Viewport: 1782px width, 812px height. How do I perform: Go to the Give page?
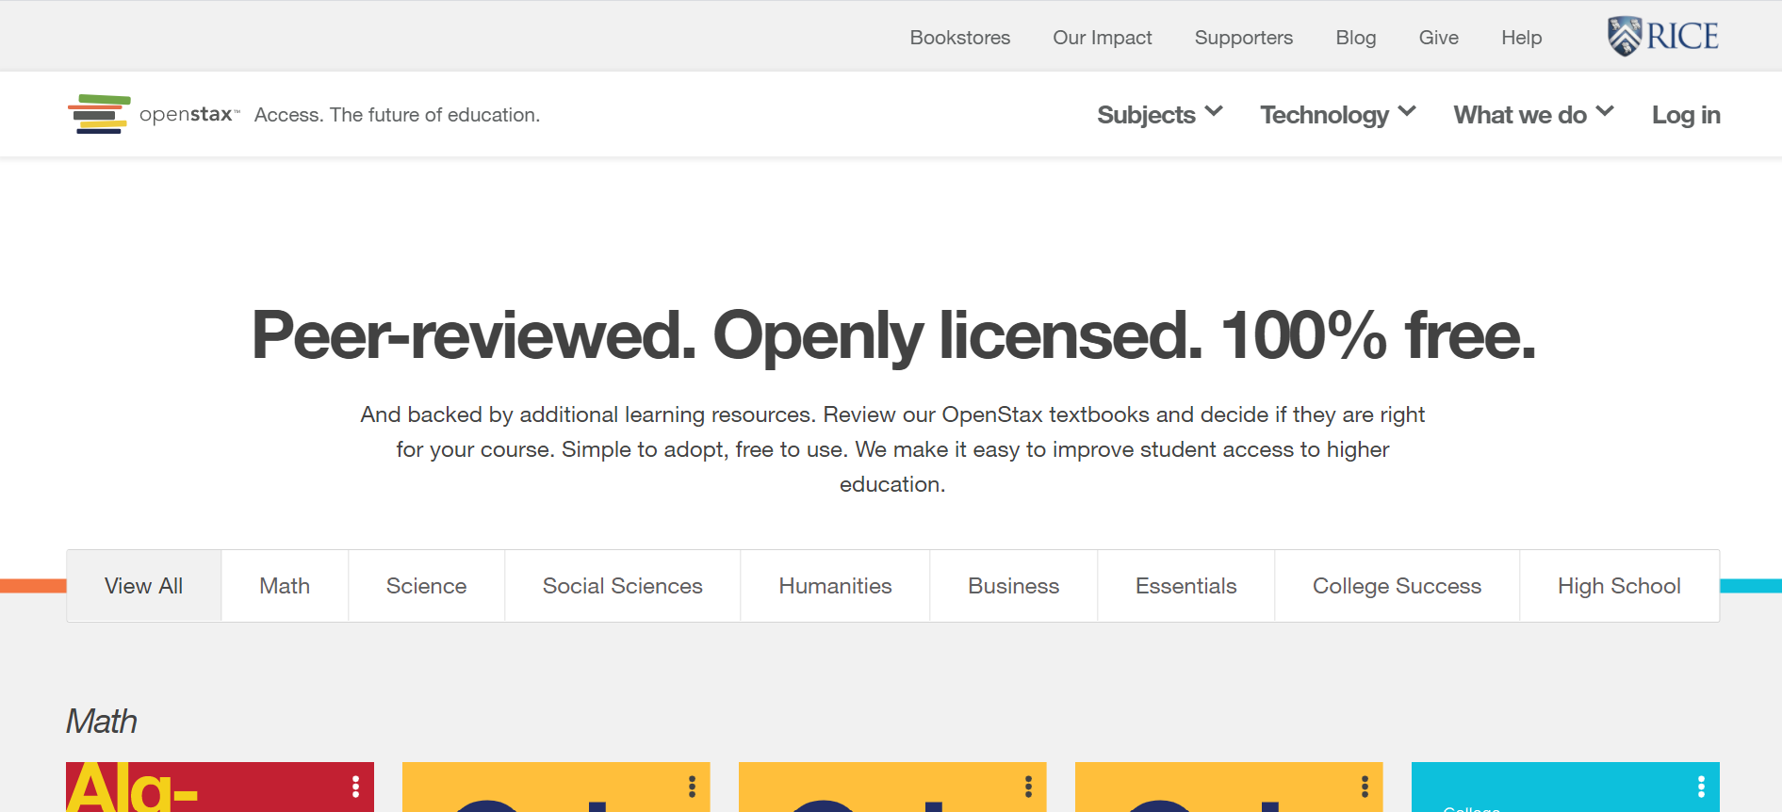1438,38
